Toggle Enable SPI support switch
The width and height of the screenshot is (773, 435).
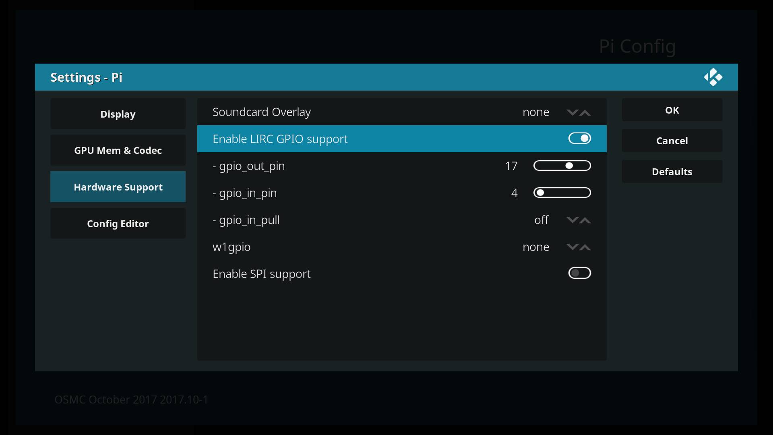579,273
